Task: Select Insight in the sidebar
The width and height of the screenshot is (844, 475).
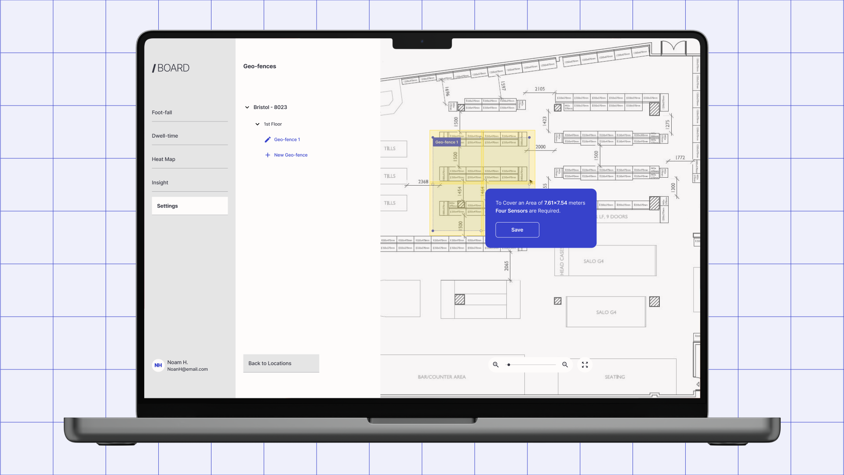Action: 190,183
